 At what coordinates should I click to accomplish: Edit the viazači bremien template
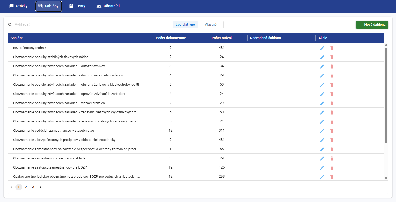[x=322, y=103]
